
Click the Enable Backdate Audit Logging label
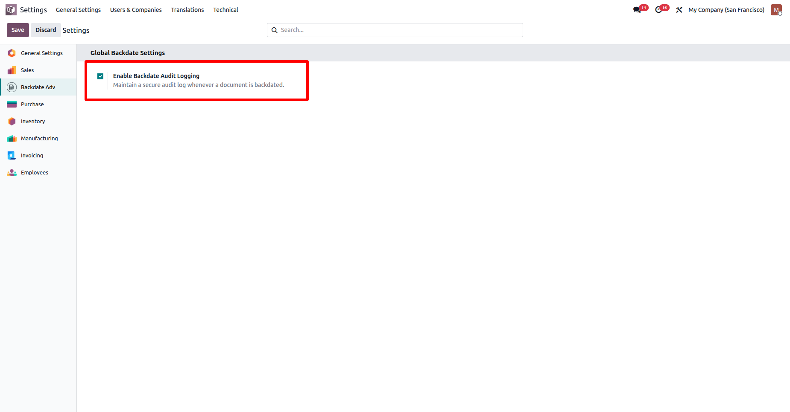(x=156, y=76)
